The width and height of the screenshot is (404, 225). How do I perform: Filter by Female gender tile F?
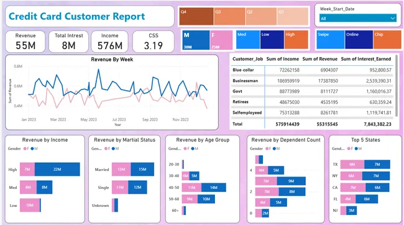tap(221, 40)
